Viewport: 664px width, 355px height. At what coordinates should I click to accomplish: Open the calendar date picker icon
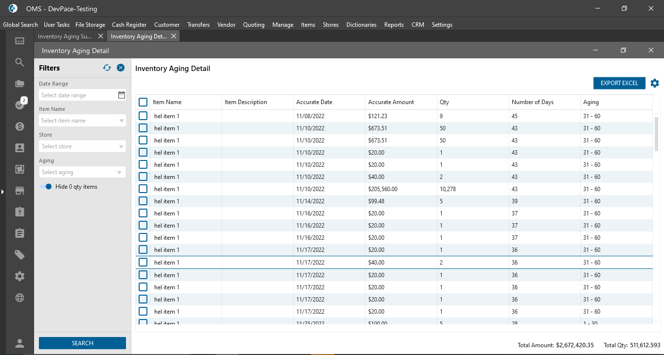[x=122, y=95]
